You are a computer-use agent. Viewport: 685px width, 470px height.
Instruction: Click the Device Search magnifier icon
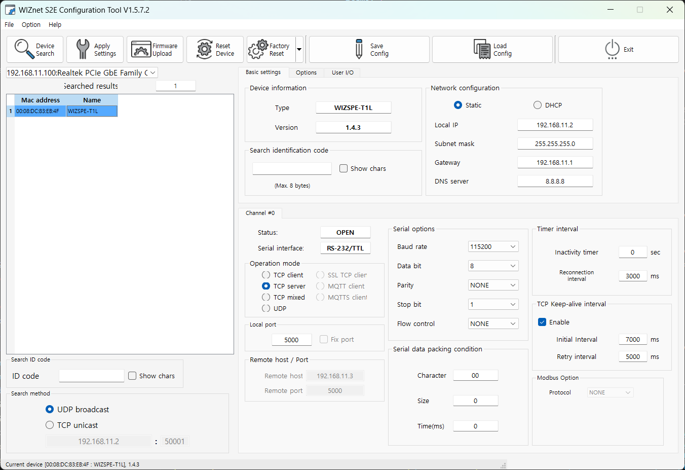[x=24, y=49]
